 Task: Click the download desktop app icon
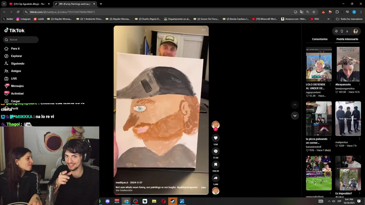point(347,31)
